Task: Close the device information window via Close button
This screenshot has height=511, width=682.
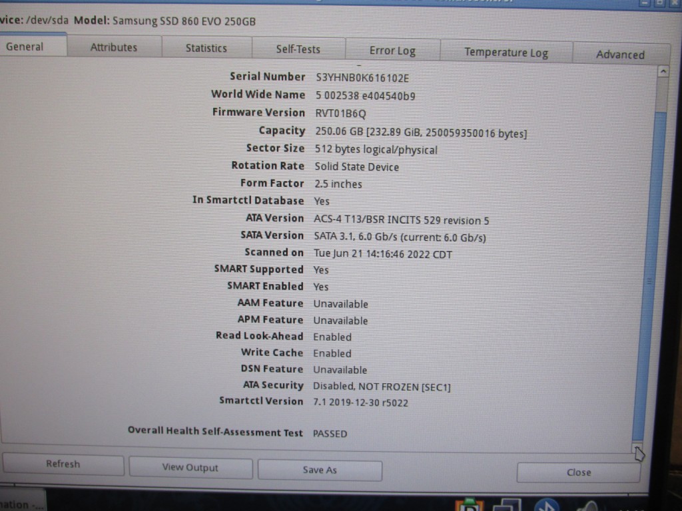Action: pyautogui.click(x=579, y=472)
